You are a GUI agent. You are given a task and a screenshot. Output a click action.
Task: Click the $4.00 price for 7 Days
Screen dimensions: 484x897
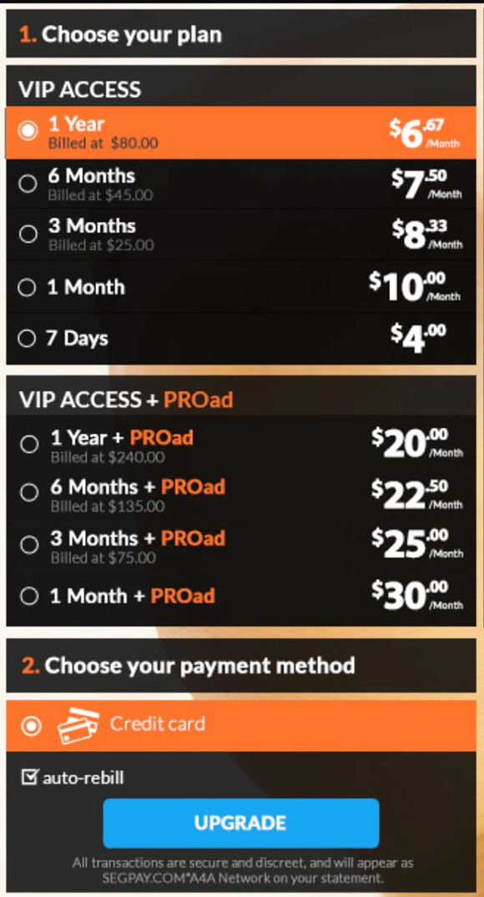tap(418, 338)
